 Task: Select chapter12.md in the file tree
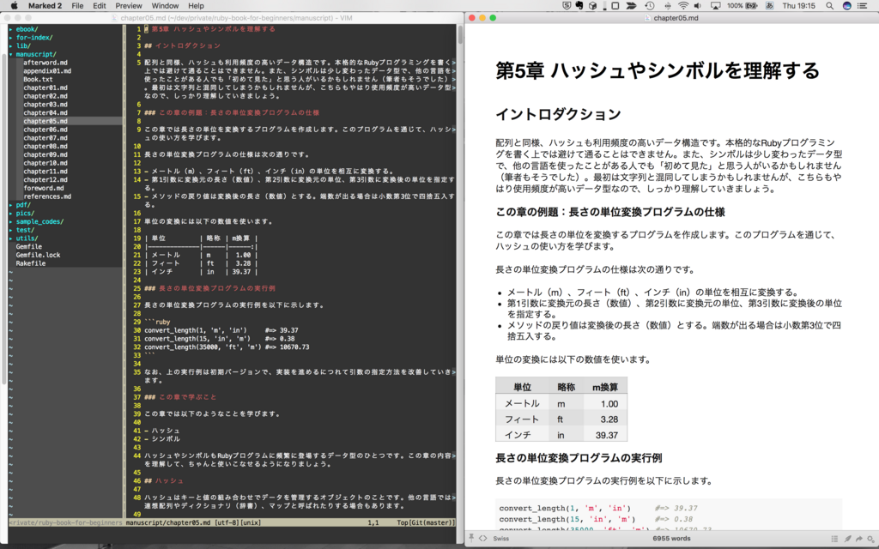point(45,180)
